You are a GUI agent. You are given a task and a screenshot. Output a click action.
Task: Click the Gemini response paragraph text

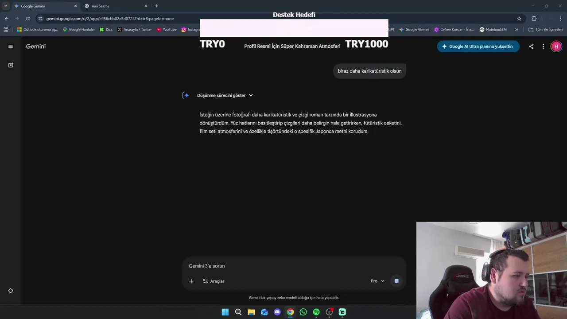point(301,123)
